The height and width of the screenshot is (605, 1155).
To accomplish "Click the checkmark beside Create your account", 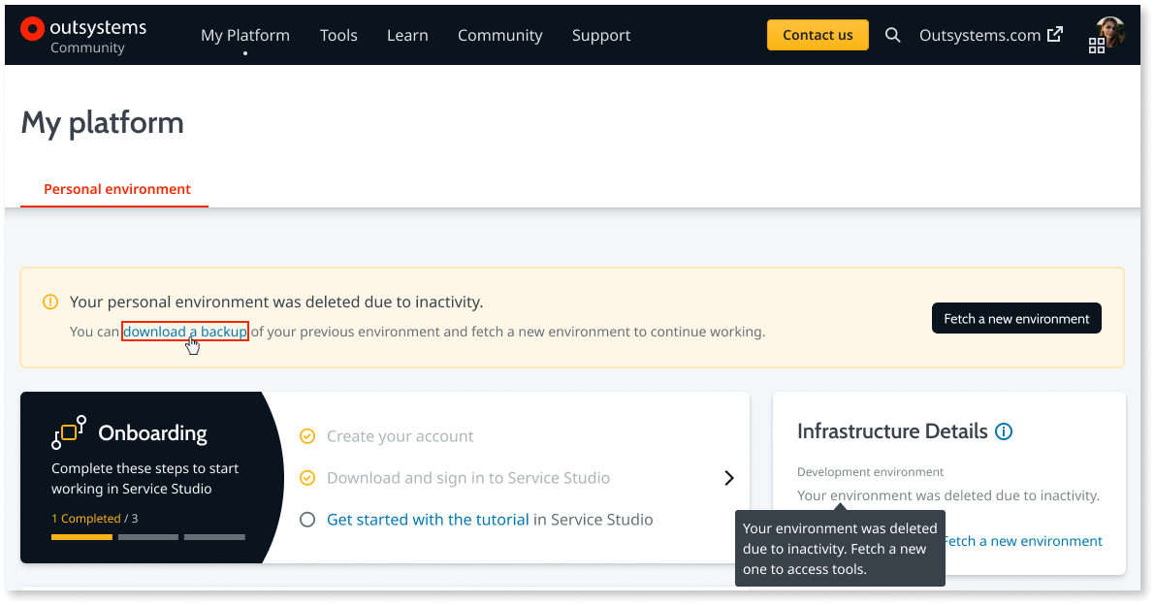I will click(x=307, y=436).
